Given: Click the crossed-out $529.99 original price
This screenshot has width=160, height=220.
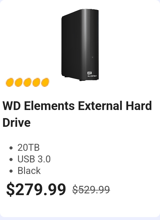Looking at the screenshot, I should pyautogui.click(x=91, y=190).
